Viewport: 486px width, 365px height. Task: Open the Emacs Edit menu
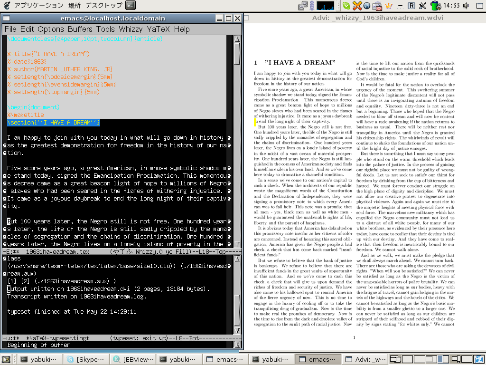point(27,29)
